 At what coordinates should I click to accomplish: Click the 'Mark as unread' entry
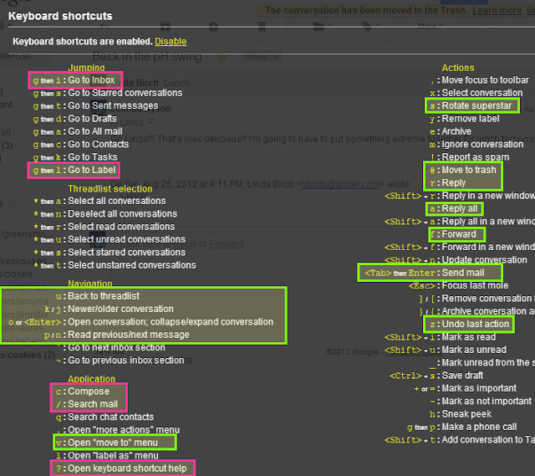click(446, 350)
